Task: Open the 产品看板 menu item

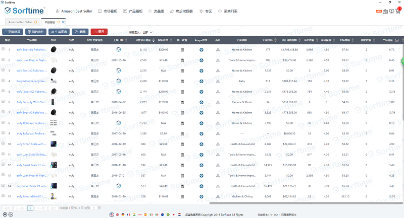Action: [133, 11]
